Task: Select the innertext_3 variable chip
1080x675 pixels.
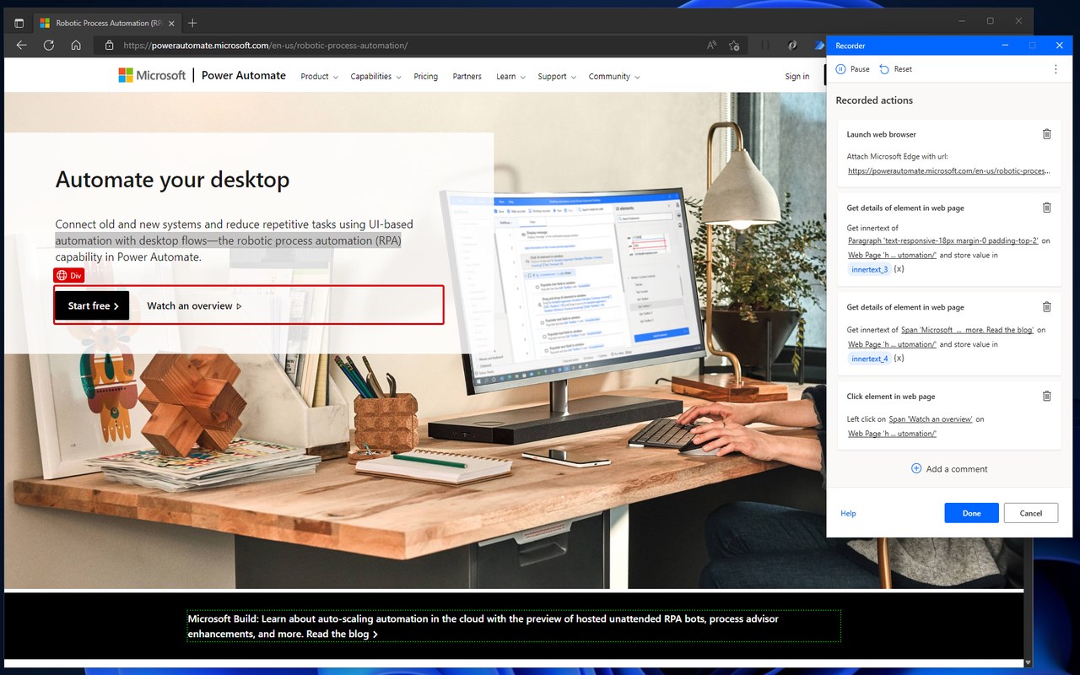Action: [869, 269]
